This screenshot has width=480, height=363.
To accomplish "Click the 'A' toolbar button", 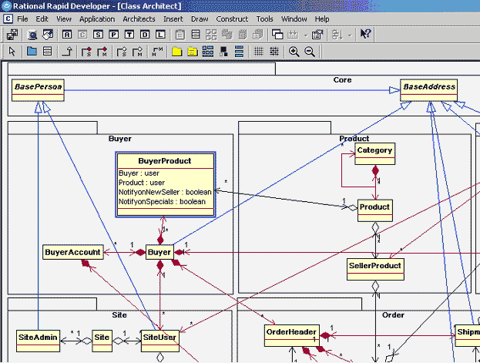I will pyautogui.click(x=67, y=34).
